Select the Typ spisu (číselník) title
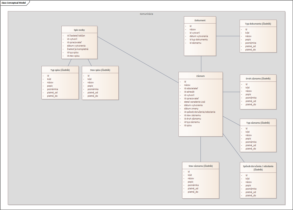The image size is (293, 210). point(60,70)
